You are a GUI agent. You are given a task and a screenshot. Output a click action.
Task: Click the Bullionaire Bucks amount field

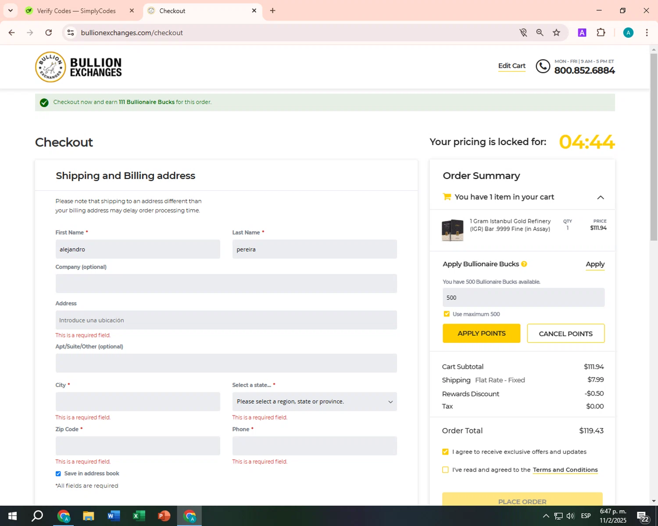click(523, 297)
